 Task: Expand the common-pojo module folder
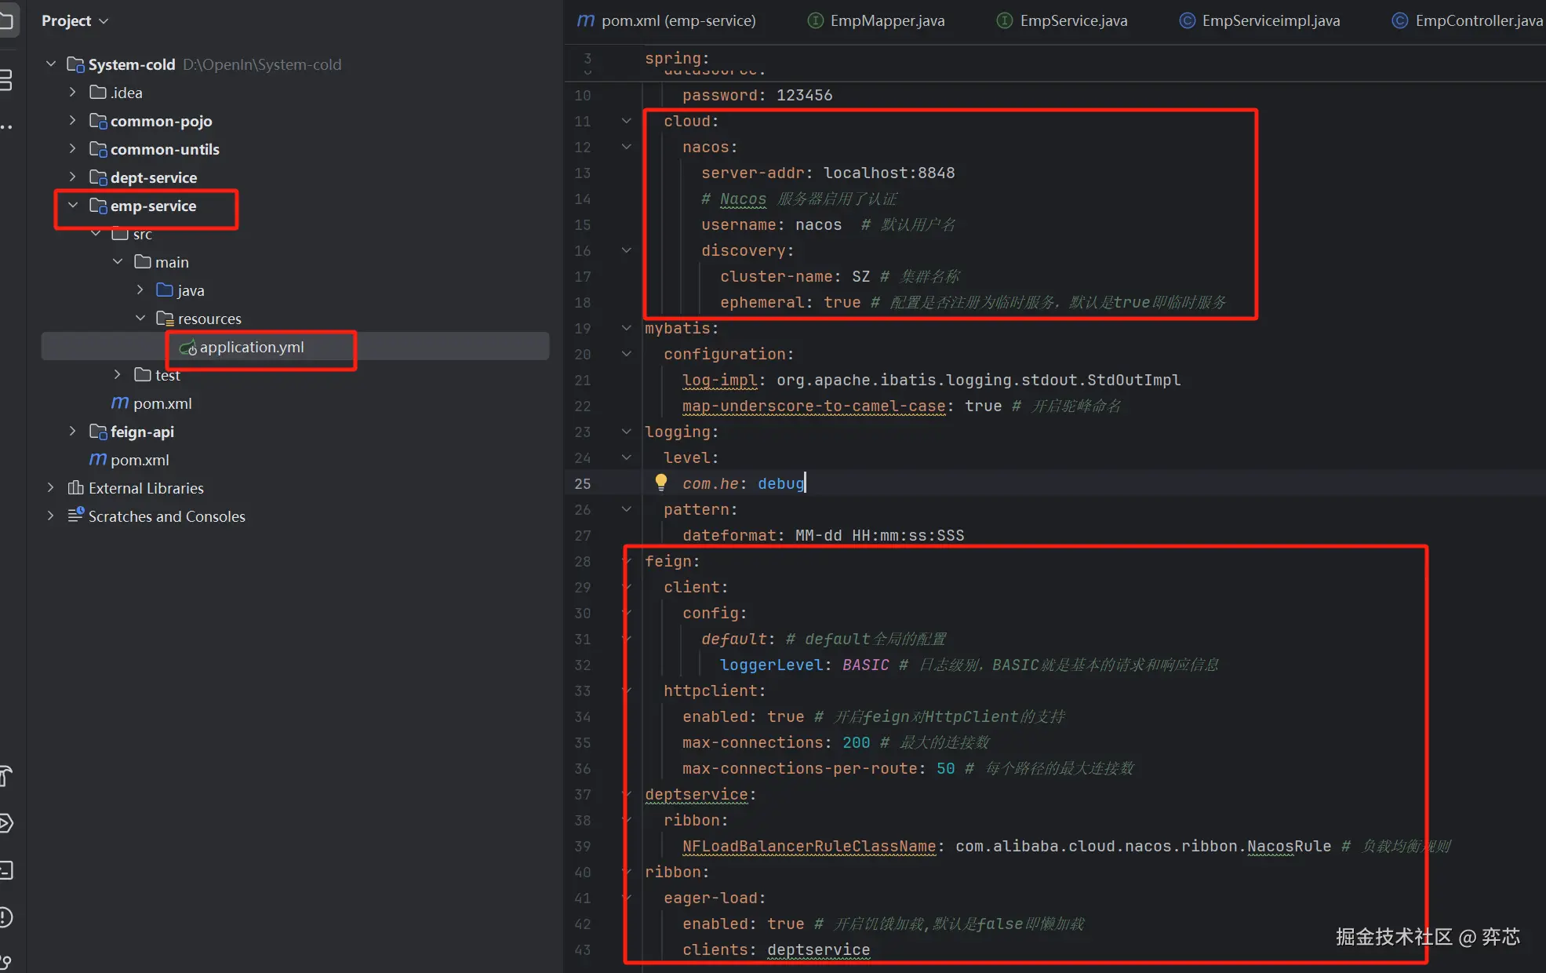(72, 121)
